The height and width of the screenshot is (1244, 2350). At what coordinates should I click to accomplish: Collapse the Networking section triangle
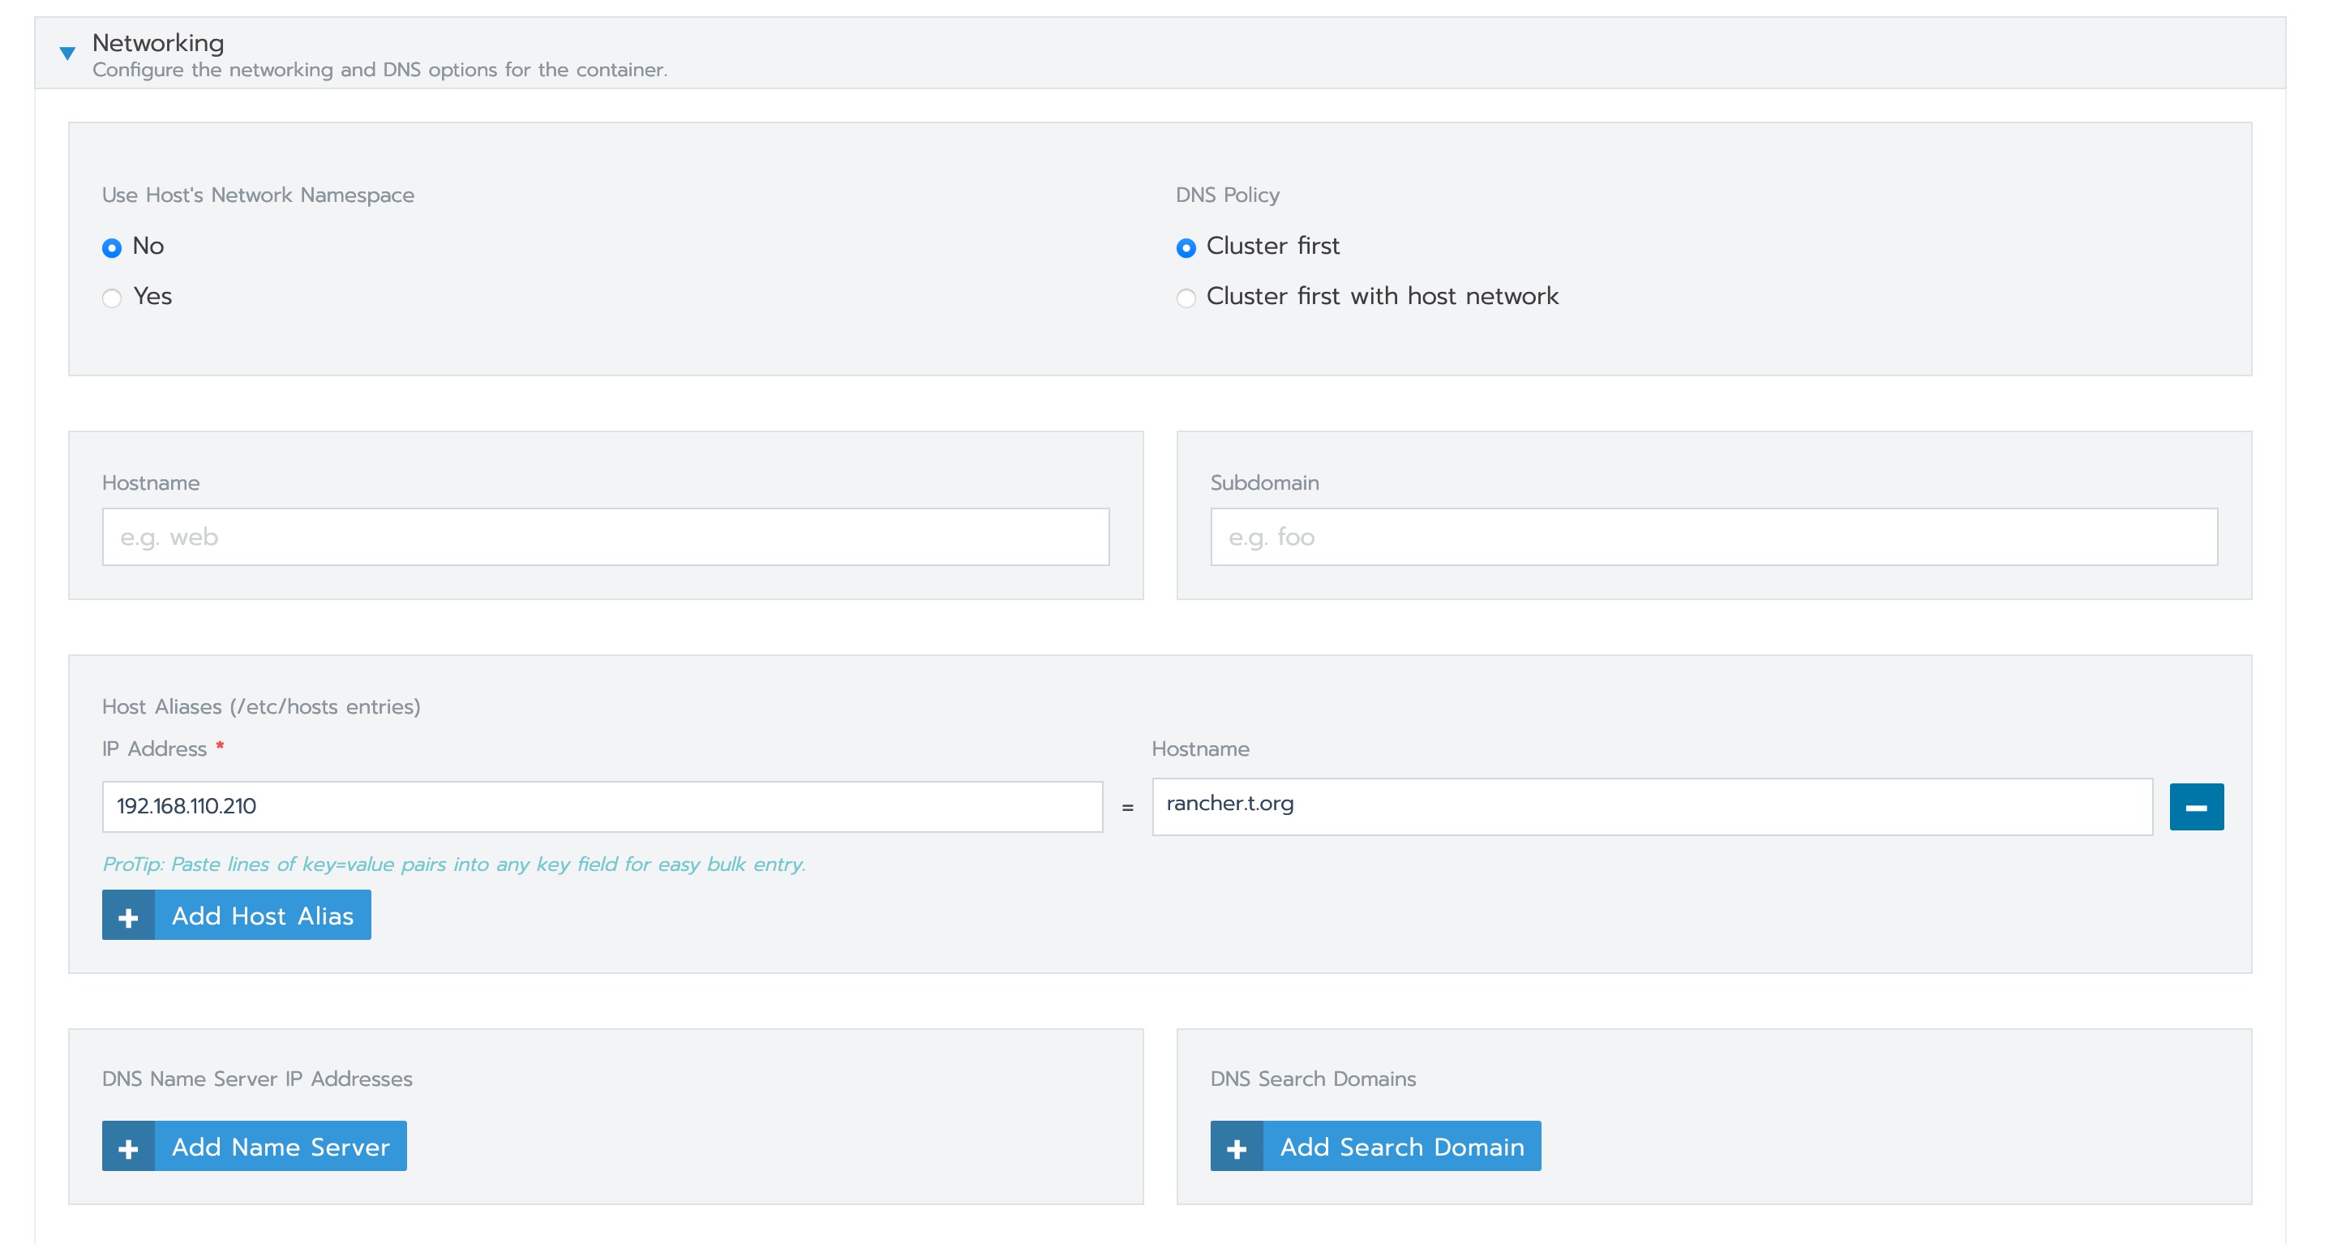pyautogui.click(x=66, y=54)
